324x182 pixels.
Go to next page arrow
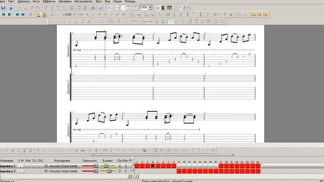(x=188, y=8)
